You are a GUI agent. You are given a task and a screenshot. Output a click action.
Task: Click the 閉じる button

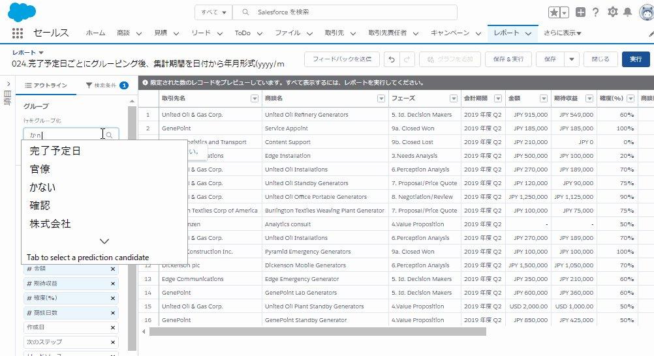tap(600, 59)
